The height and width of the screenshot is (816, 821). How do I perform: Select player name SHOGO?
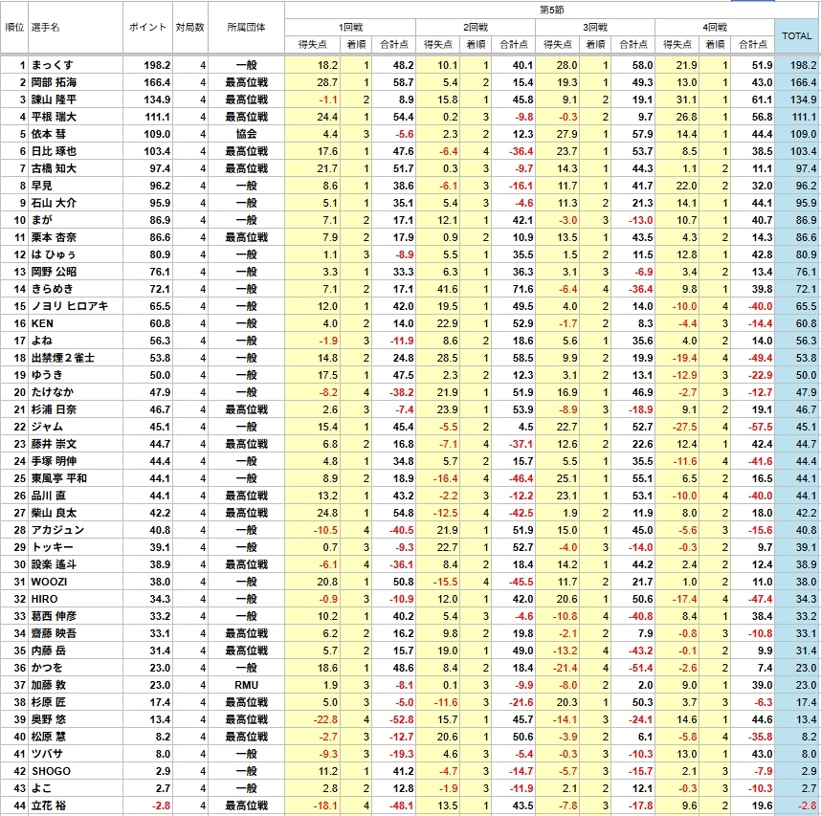point(51,771)
